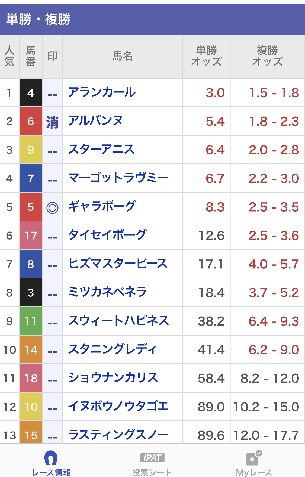
Task: Select horse スウィートハピネス
Action: [x=119, y=321]
